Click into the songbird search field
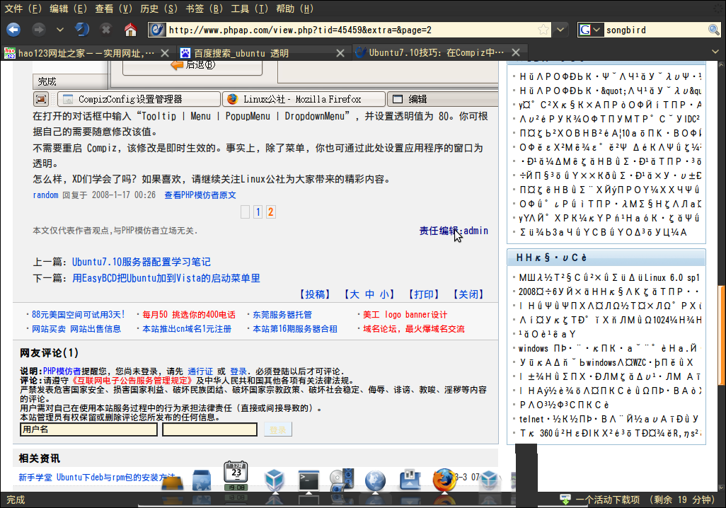The height and width of the screenshot is (508, 726). [x=655, y=30]
